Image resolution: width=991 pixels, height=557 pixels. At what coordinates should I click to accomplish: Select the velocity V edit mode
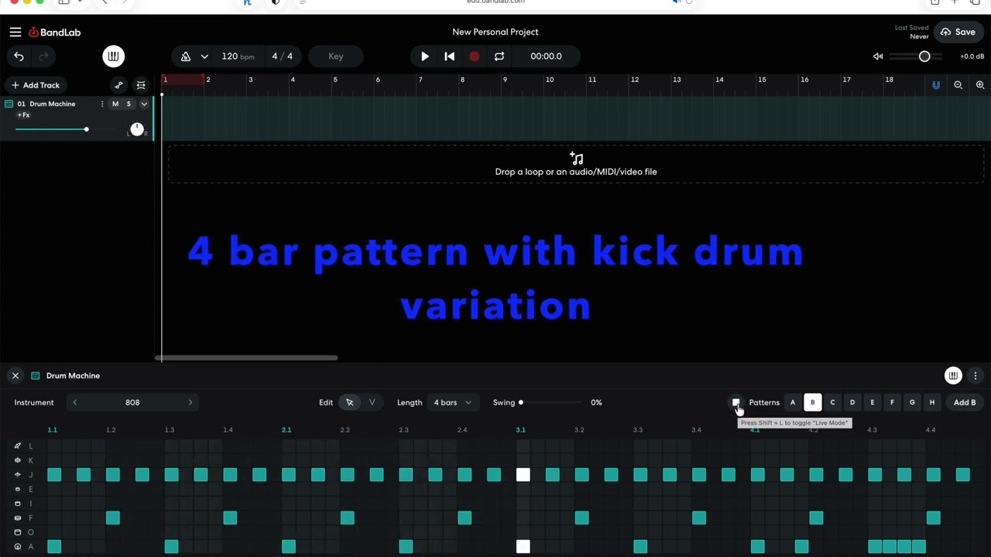click(x=372, y=402)
